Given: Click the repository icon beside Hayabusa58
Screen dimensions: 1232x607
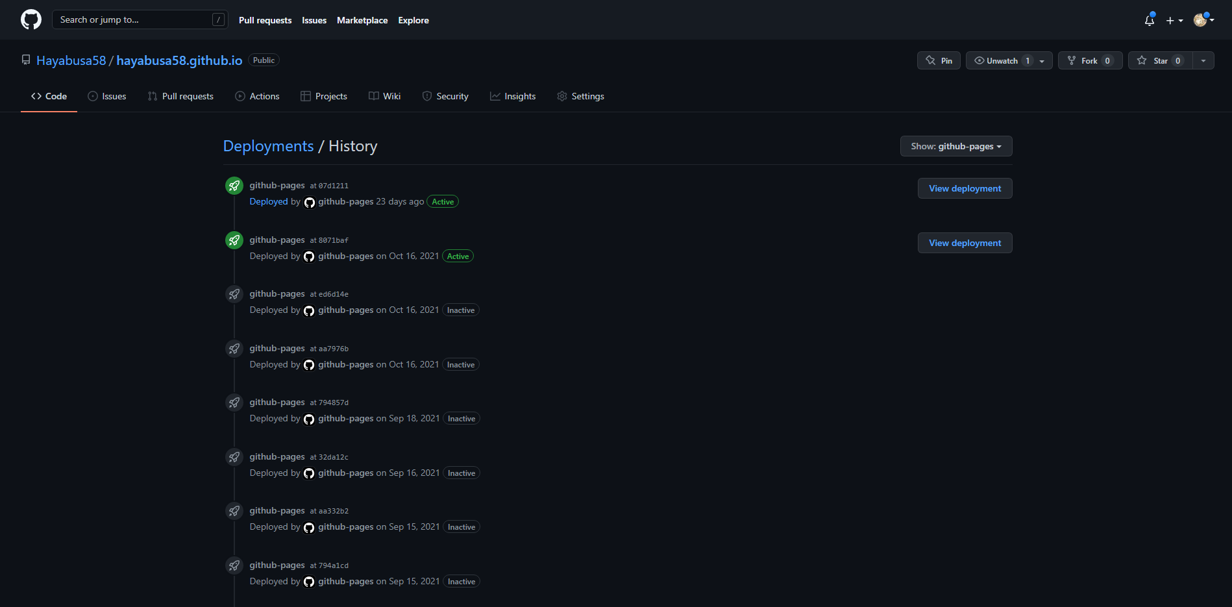Looking at the screenshot, I should coord(26,60).
